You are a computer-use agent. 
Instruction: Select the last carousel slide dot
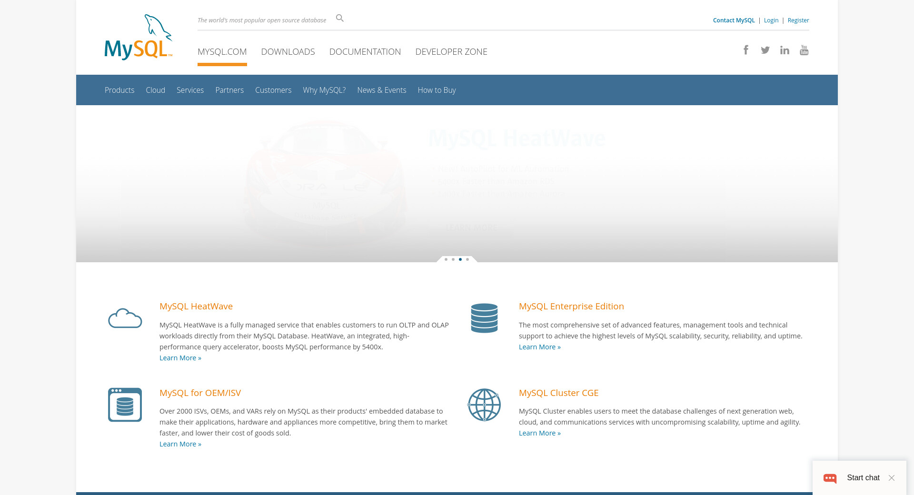[x=467, y=259]
